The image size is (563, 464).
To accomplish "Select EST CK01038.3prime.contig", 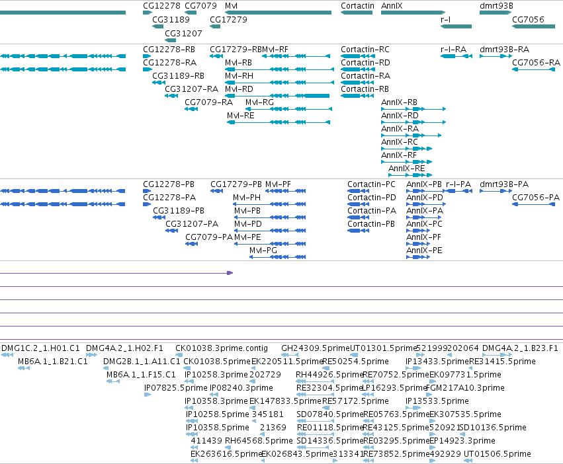I will [179, 355].
